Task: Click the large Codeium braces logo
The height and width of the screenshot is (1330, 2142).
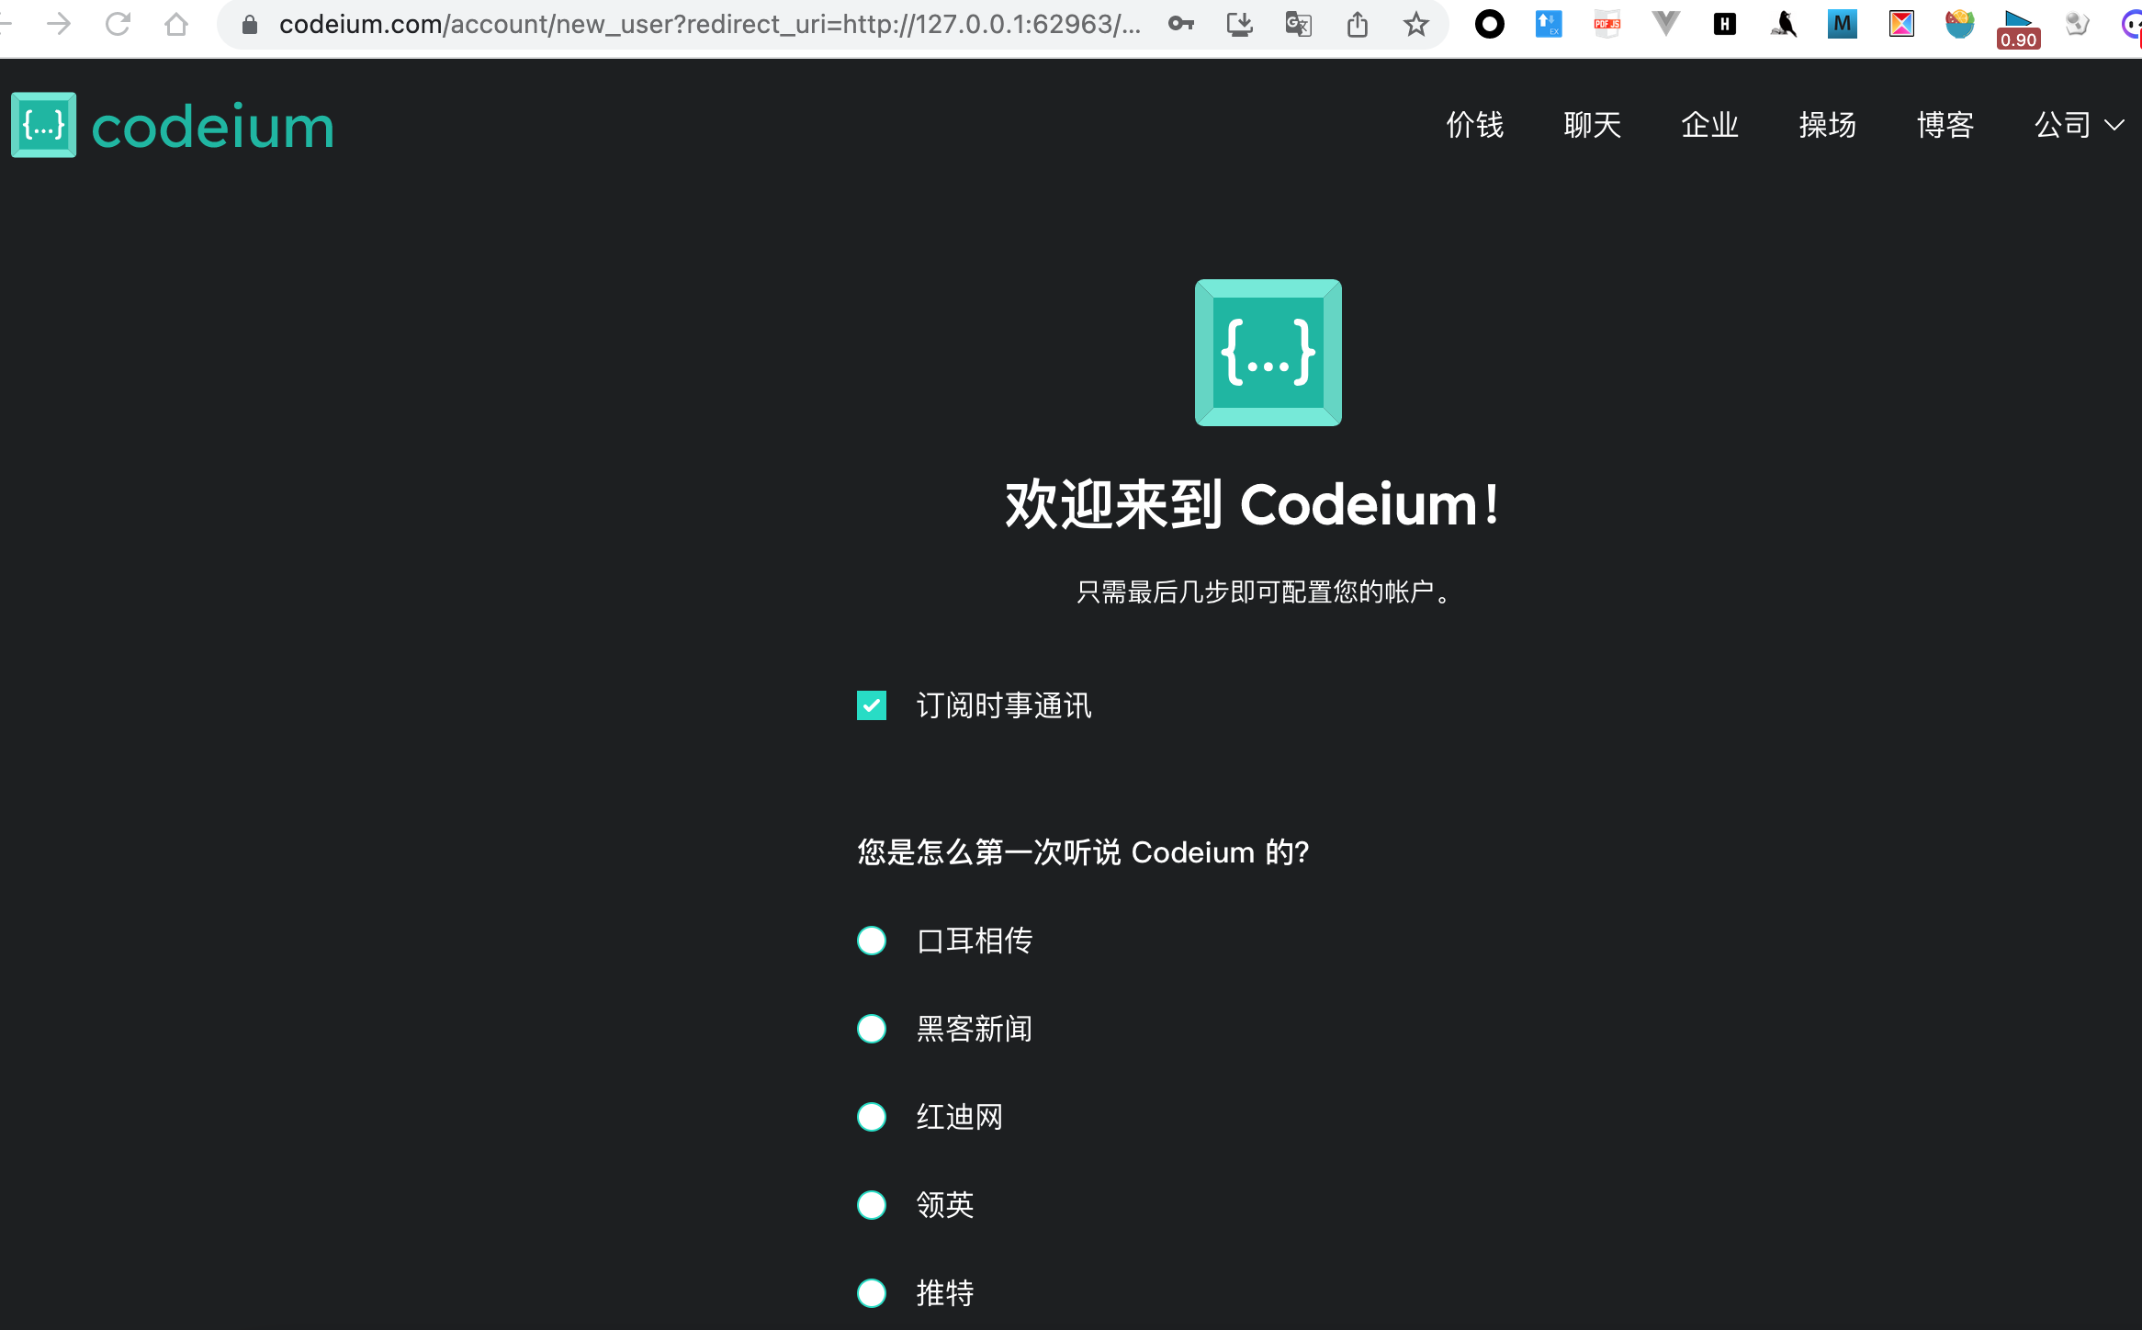Action: pos(1268,353)
